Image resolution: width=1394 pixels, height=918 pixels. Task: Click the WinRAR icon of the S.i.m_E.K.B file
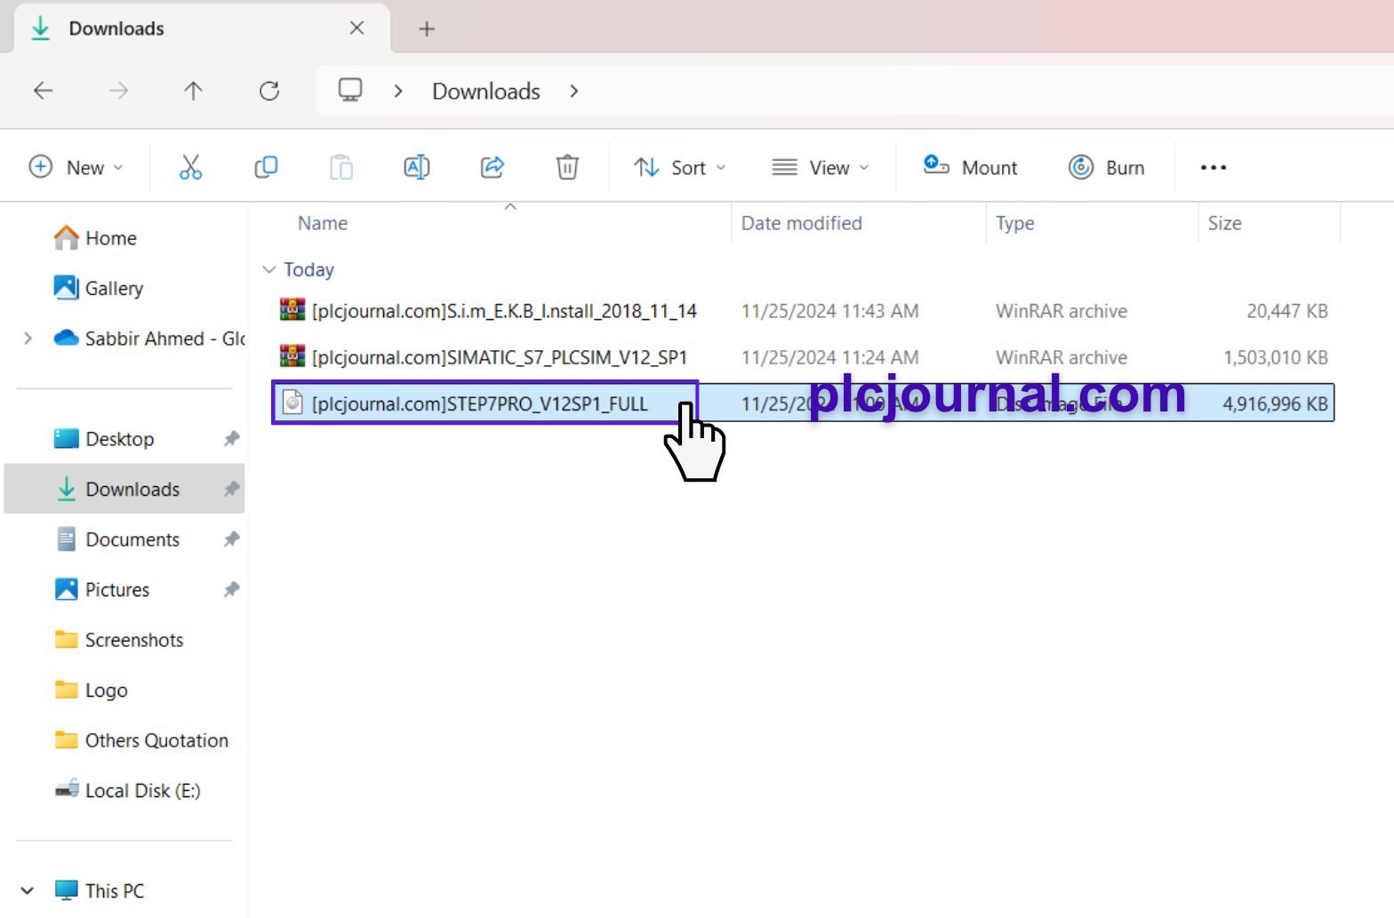click(x=292, y=310)
